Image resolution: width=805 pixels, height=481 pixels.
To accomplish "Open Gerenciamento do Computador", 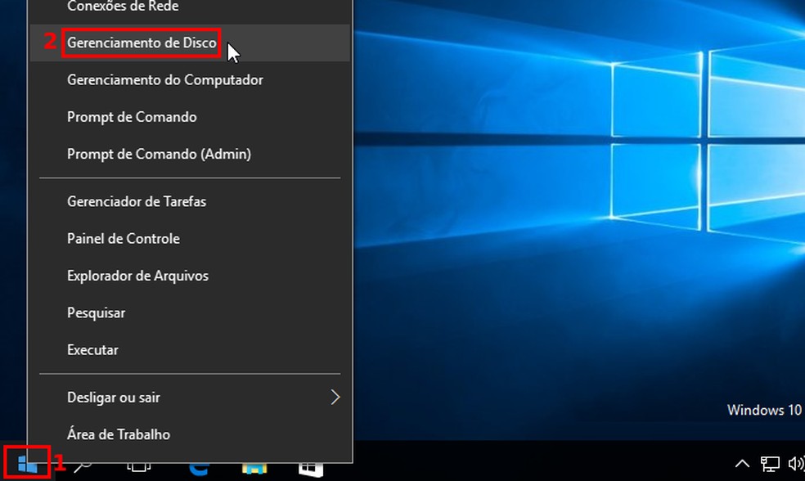I will [164, 79].
